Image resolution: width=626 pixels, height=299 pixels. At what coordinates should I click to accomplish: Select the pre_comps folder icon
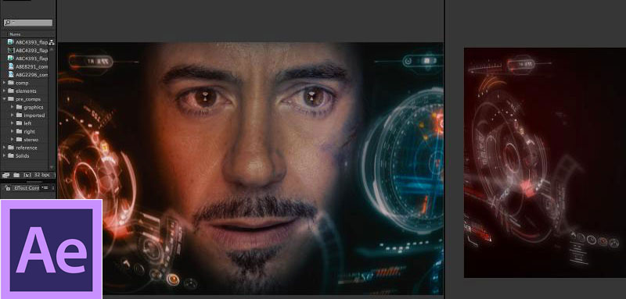click(11, 98)
